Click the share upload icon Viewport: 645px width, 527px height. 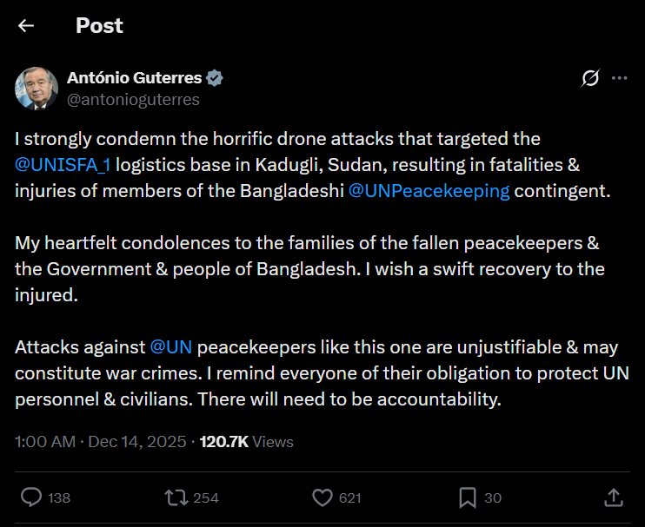[613, 497]
